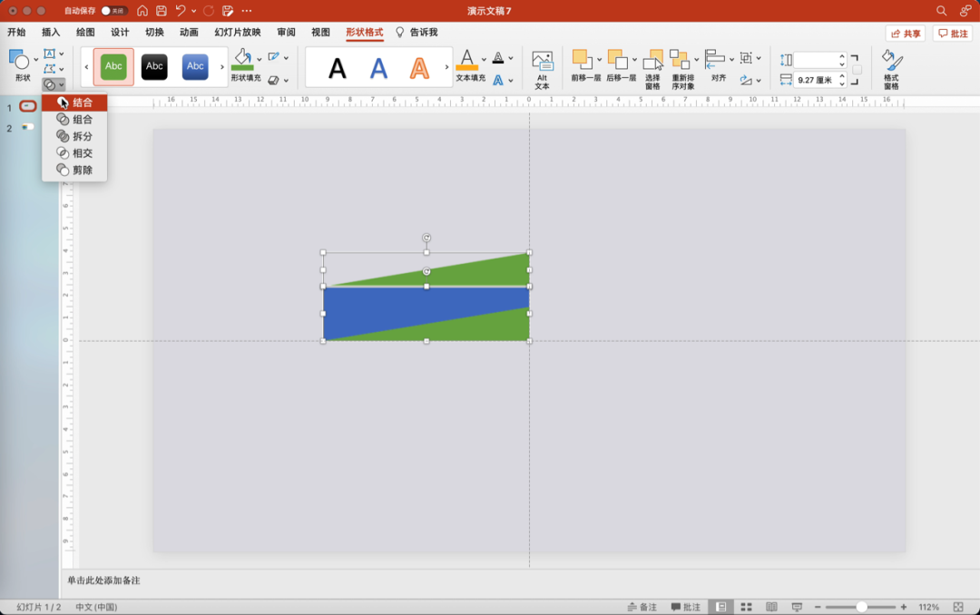Image resolution: width=980 pixels, height=615 pixels.
Task: Click the rotate objects icon
Action: [x=746, y=80]
